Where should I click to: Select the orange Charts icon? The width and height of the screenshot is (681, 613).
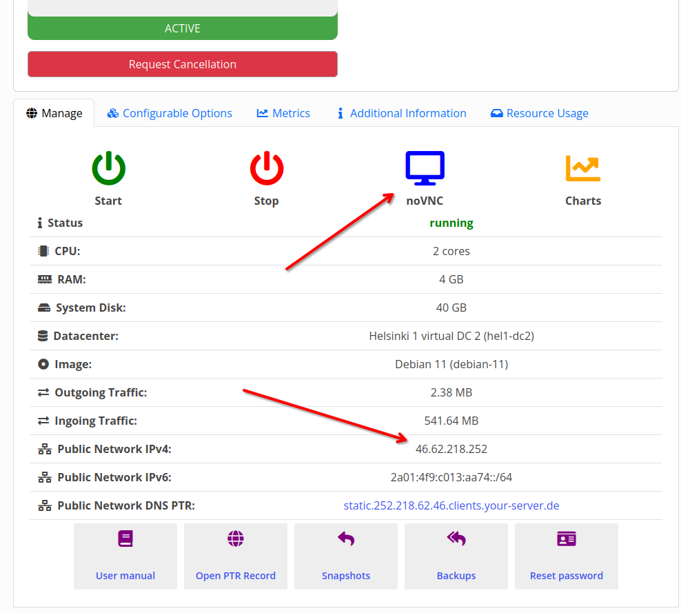pyautogui.click(x=583, y=165)
